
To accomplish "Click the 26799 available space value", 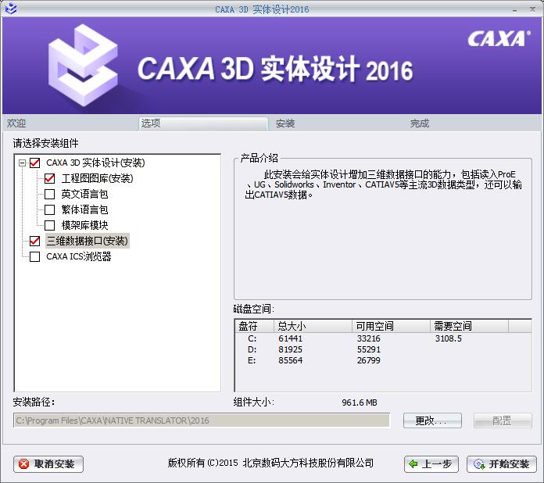I will pyautogui.click(x=368, y=360).
